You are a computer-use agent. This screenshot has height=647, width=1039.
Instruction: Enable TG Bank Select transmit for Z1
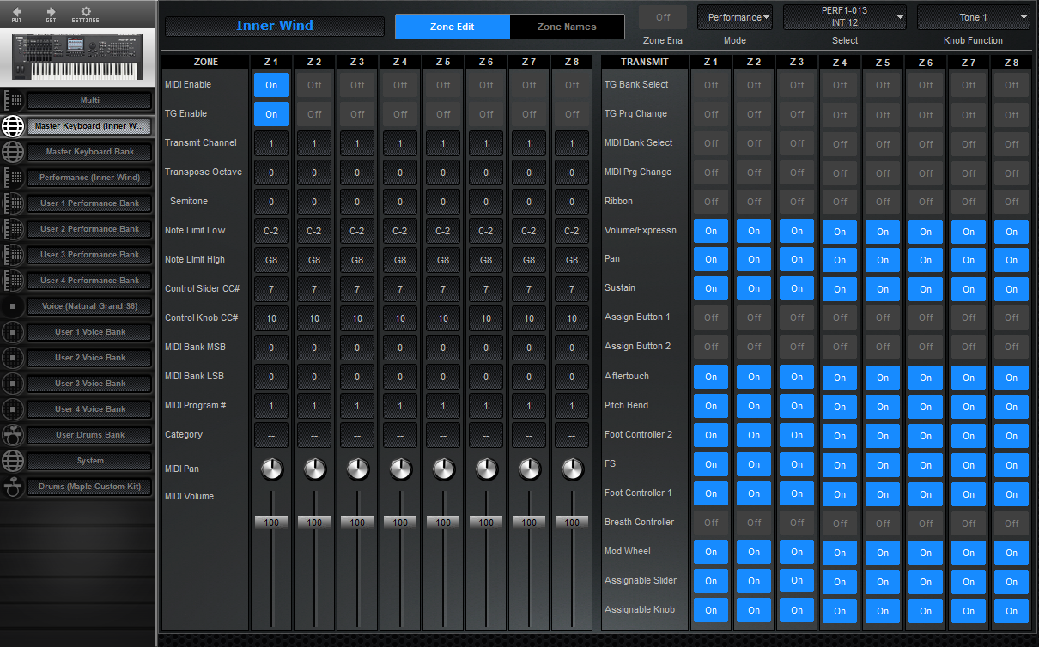click(x=710, y=85)
